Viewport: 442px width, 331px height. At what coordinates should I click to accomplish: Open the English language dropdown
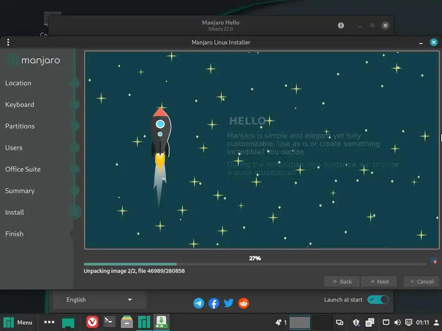click(99, 300)
